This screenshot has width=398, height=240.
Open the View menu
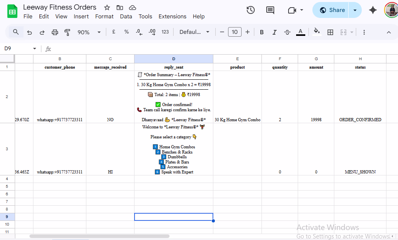coord(61,16)
